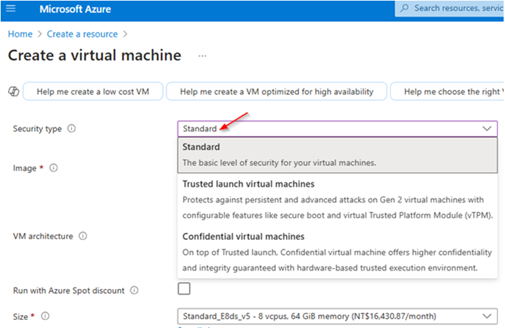505x328 pixels.
Task: Show info tooltip for Security type
Action: click(x=72, y=128)
